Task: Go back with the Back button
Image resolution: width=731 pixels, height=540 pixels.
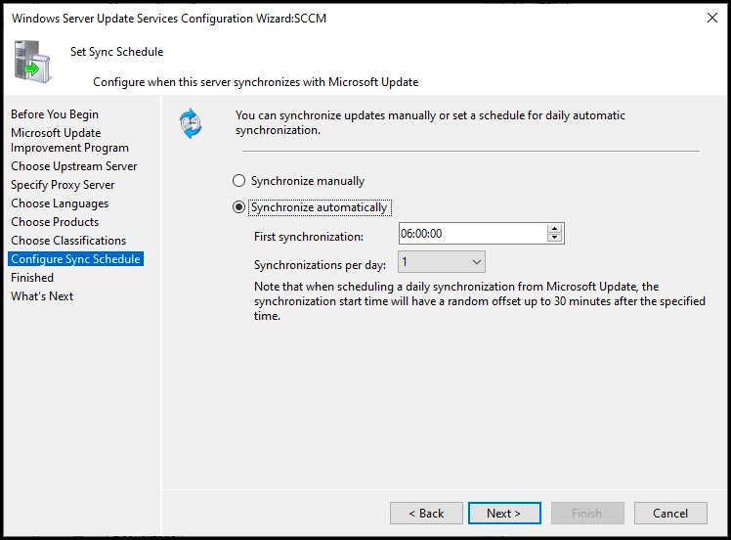Action: point(426,513)
